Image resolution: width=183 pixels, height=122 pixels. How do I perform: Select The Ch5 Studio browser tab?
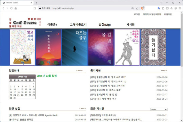tap(17, 3)
